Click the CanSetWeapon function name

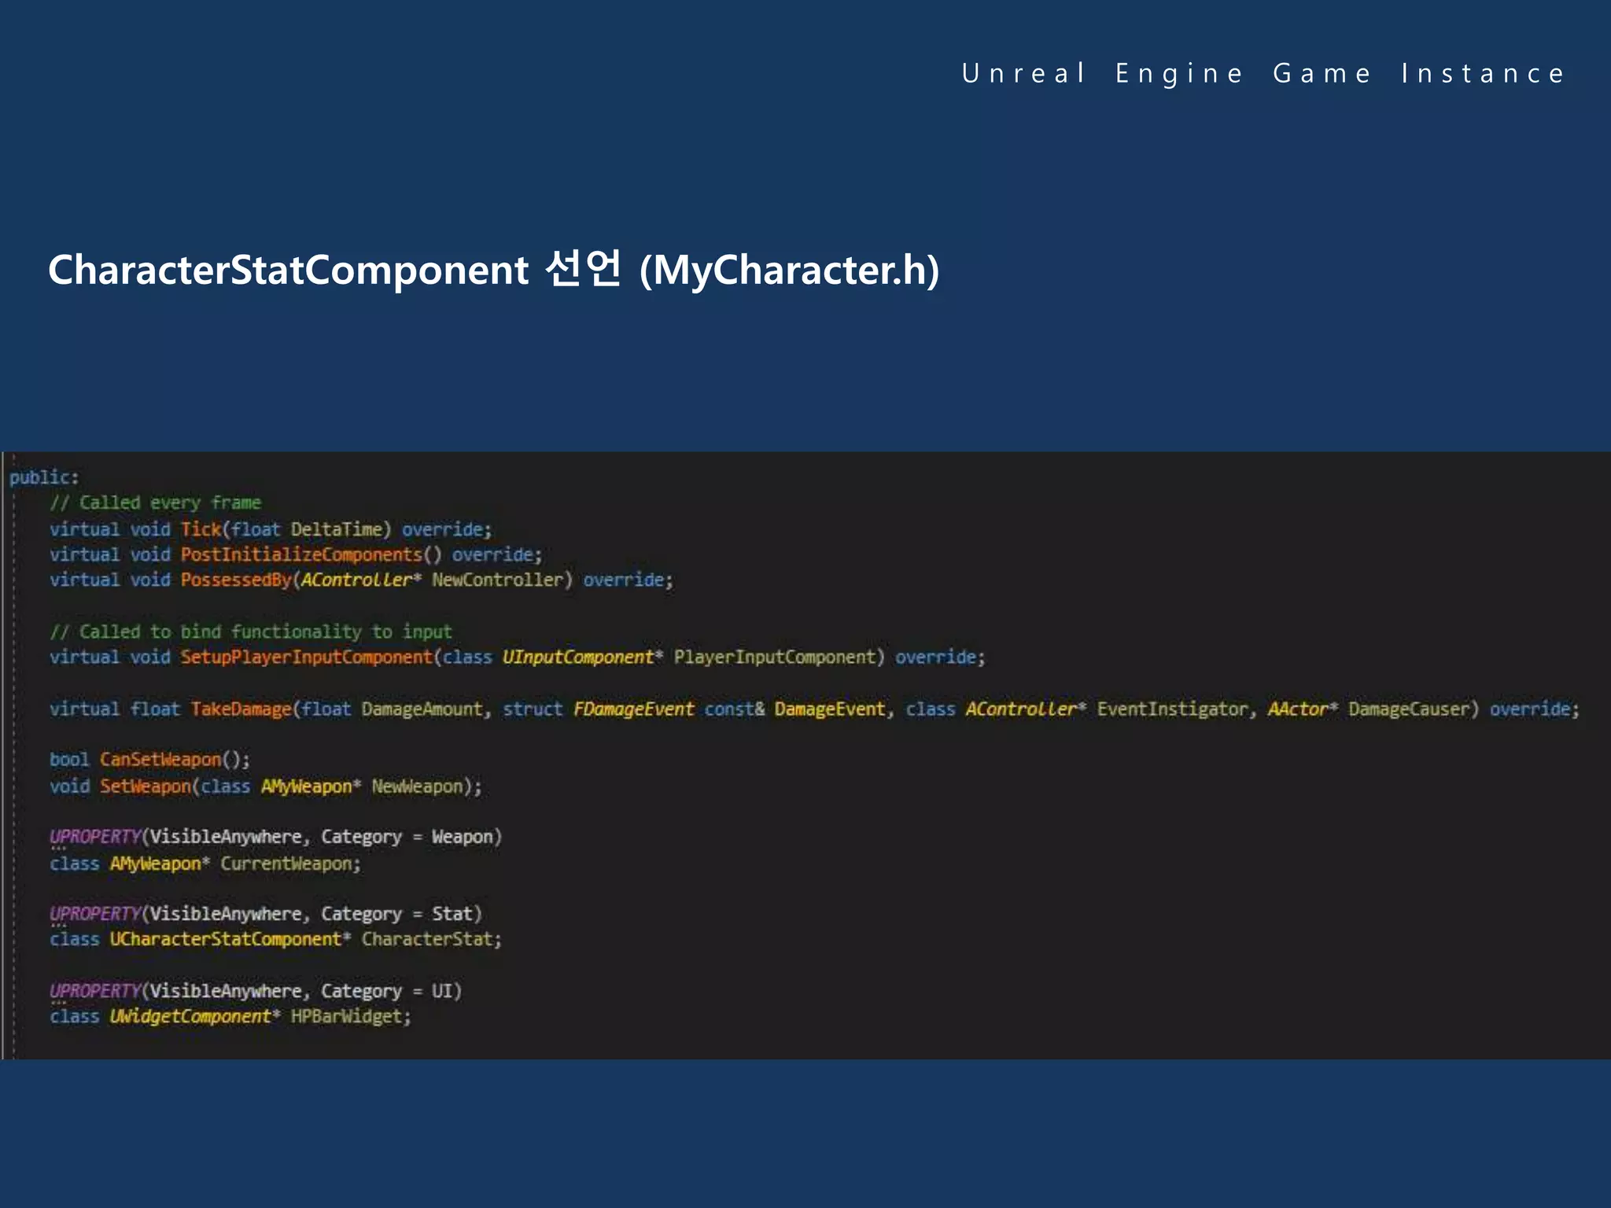[160, 759]
